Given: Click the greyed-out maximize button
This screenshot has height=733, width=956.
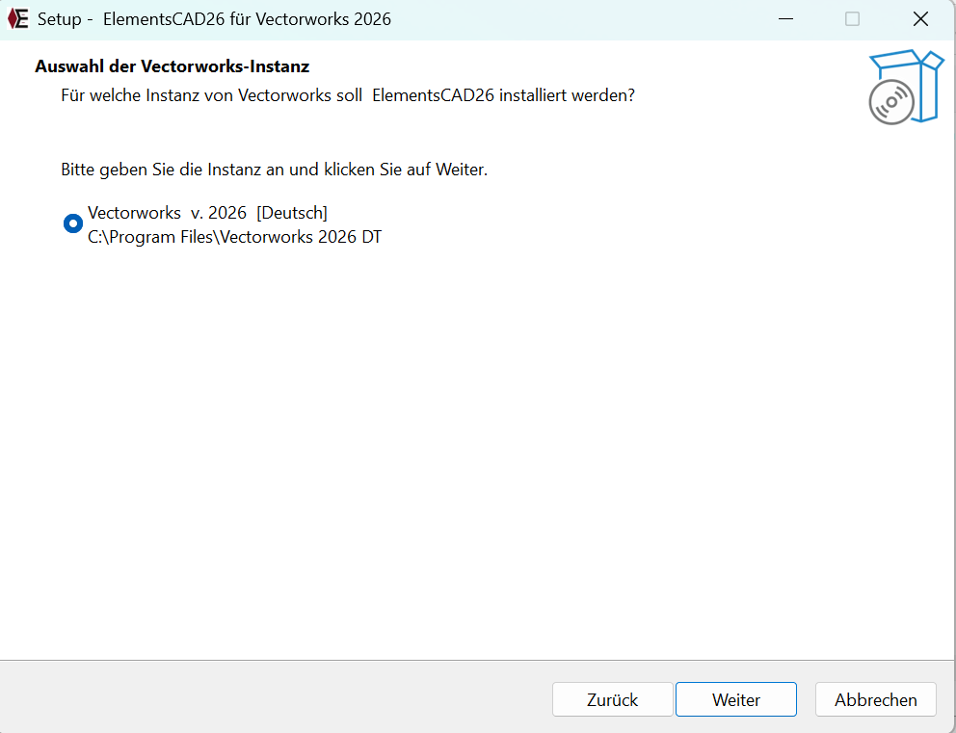Looking at the screenshot, I should tap(852, 19).
